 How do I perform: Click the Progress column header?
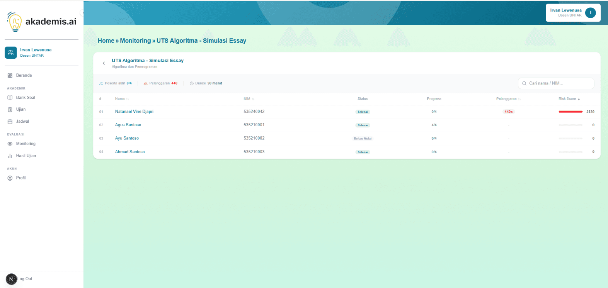434,99
